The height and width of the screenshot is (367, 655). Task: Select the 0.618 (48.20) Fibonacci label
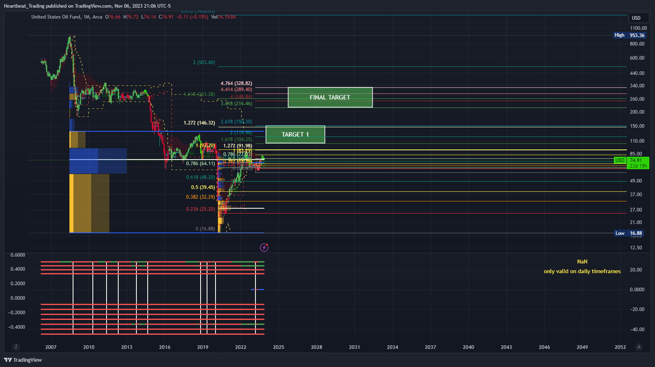point(201,177)
